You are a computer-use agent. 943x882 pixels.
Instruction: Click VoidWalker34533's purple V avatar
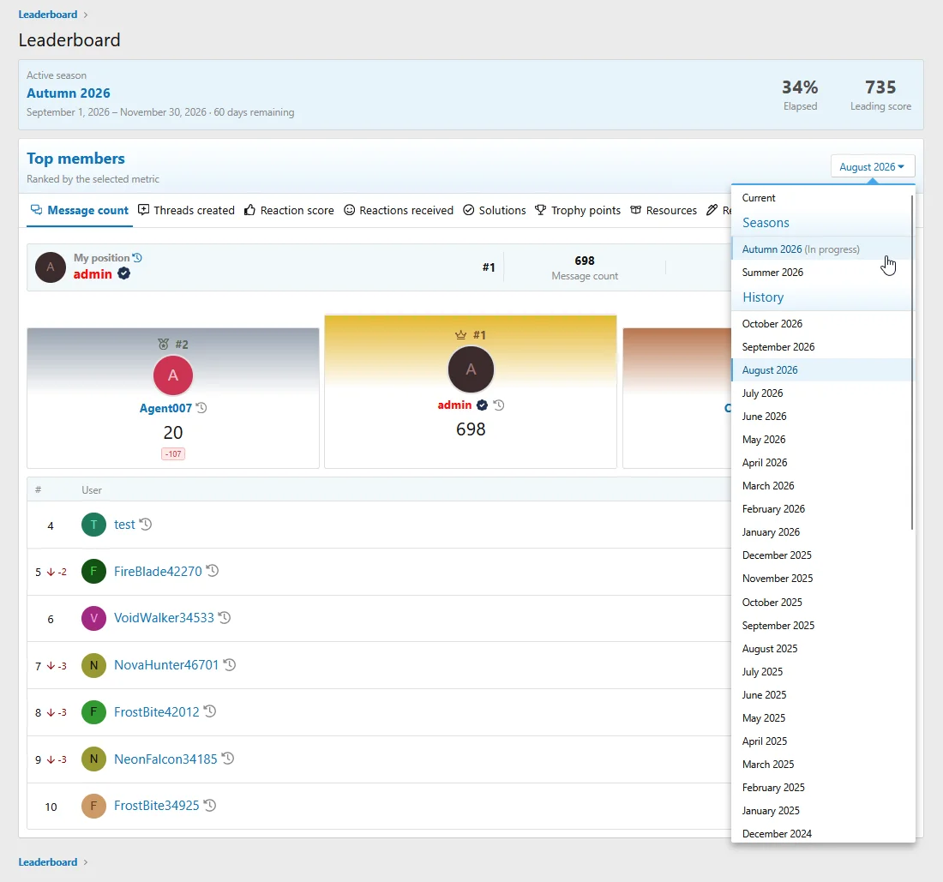[93, 619]
